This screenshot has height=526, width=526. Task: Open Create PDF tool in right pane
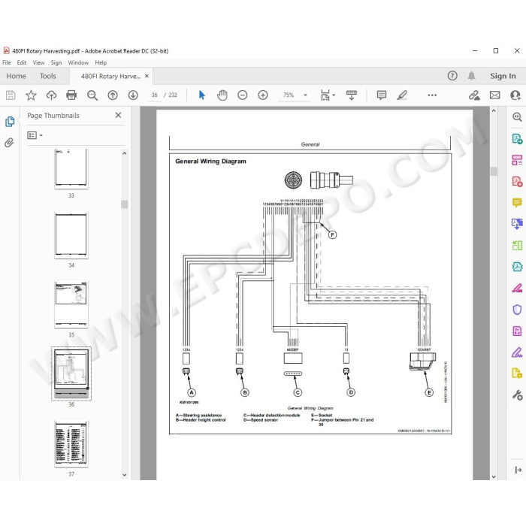tap(517, 182)
